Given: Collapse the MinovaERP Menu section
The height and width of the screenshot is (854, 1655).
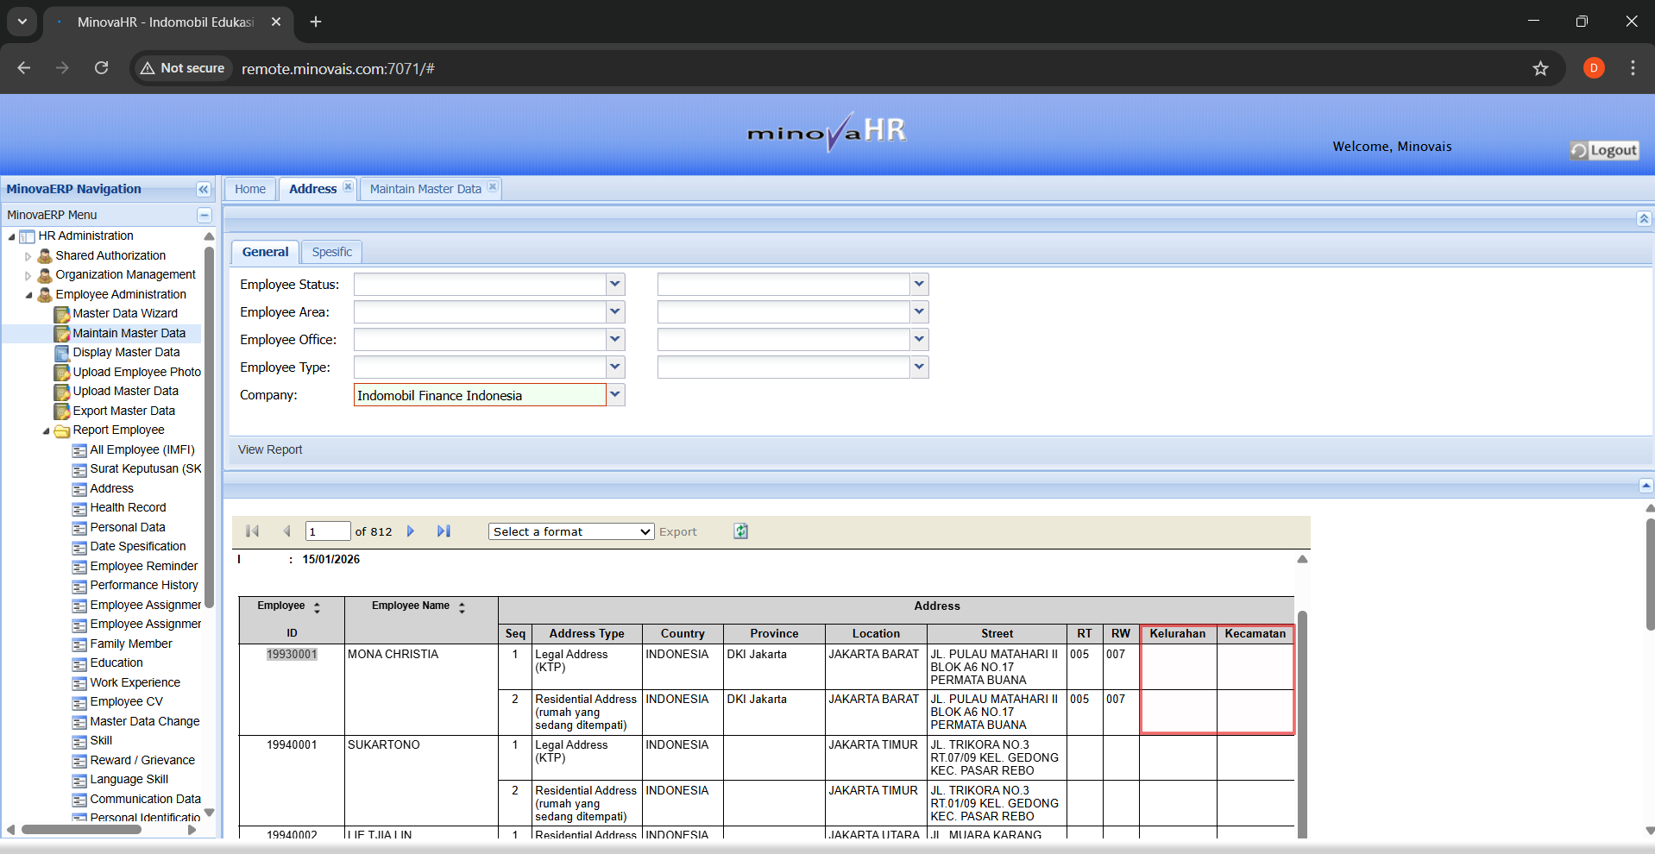Looking at the screenshot, I should pos(205,215).
